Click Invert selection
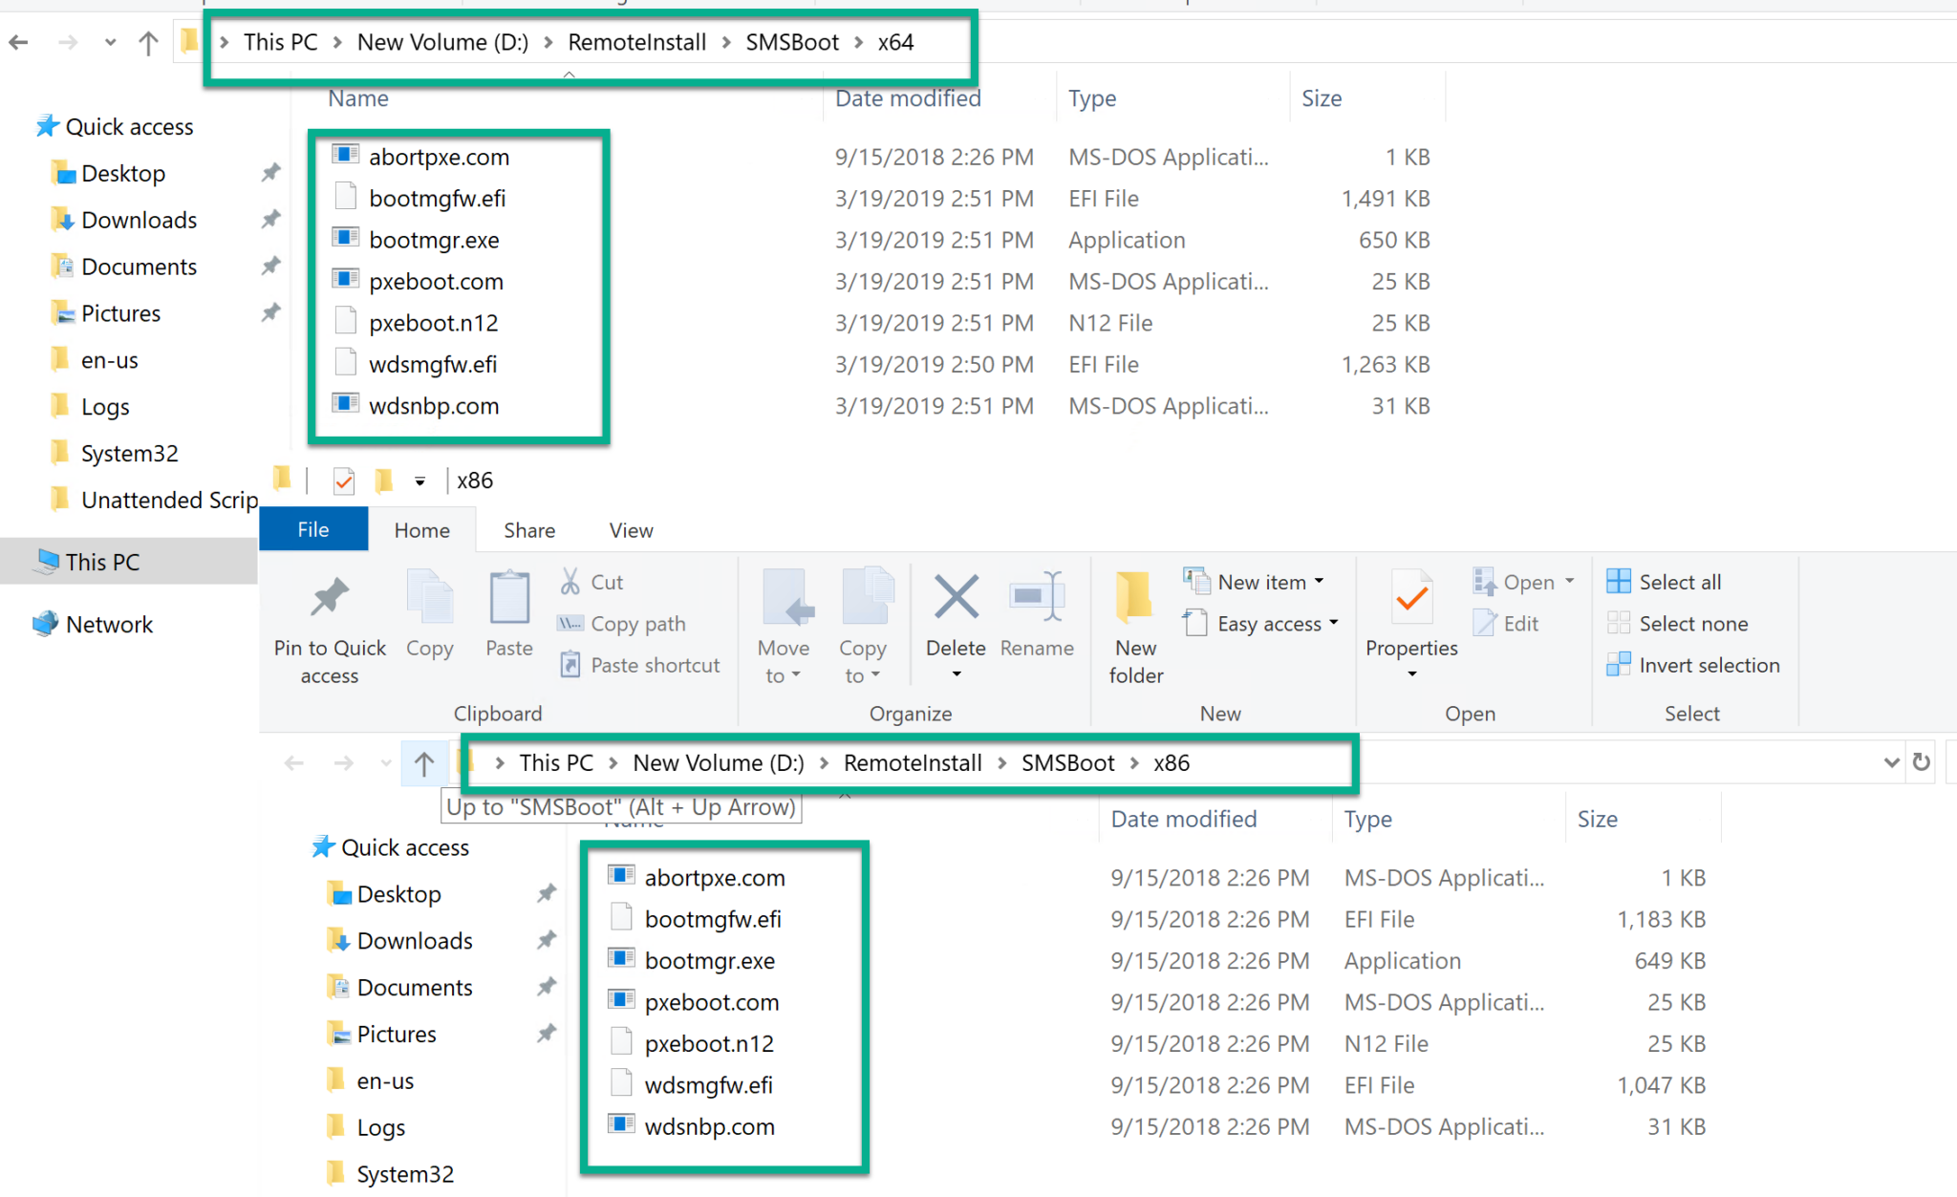 (1708, 664)
